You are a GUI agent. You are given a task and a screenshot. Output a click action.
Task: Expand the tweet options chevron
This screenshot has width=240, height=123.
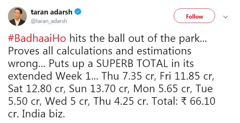point(225,17)
